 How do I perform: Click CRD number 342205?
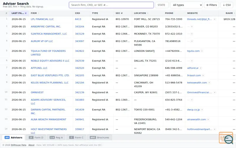[80, 75]
